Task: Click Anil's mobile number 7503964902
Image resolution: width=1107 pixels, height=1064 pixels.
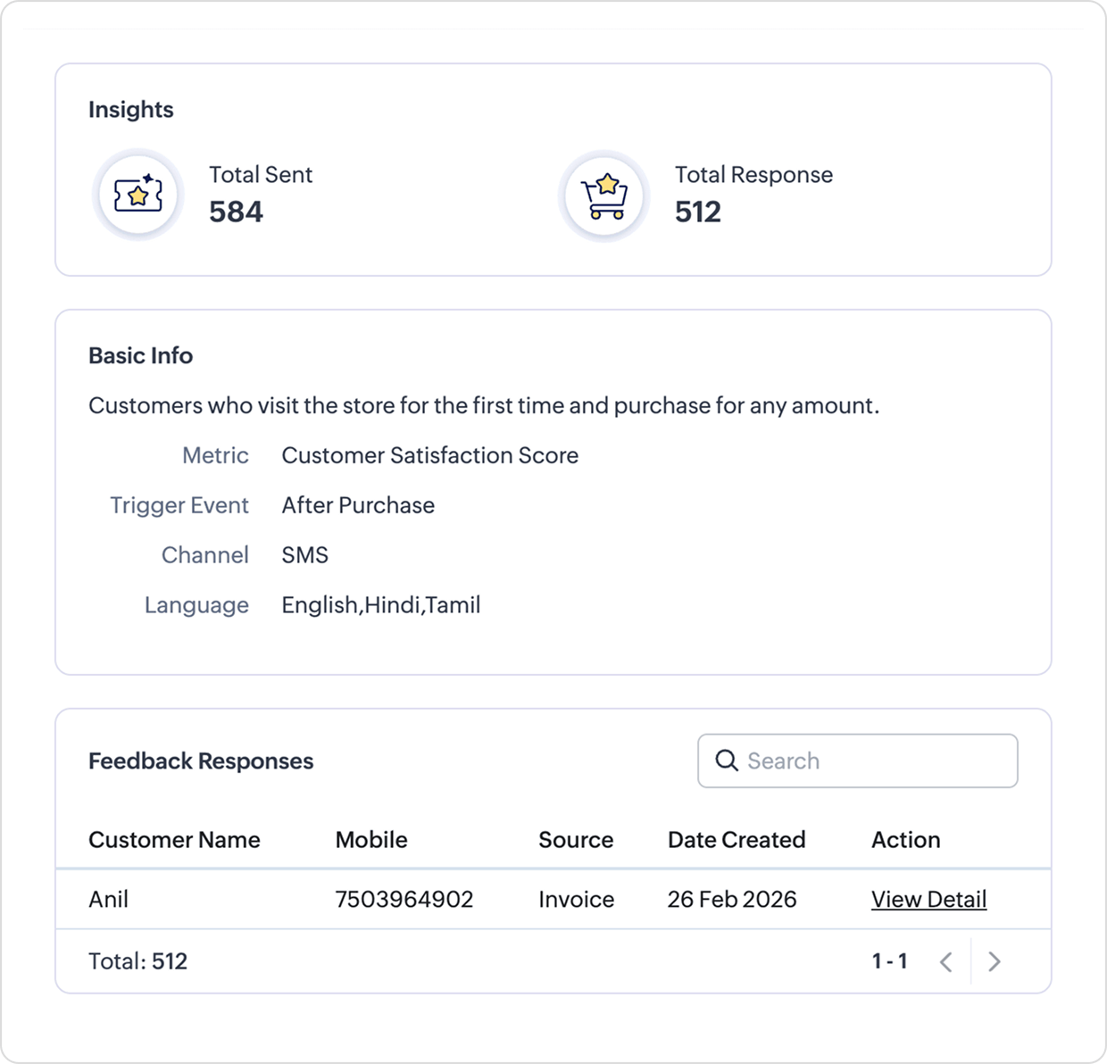Action: (404, 900)
